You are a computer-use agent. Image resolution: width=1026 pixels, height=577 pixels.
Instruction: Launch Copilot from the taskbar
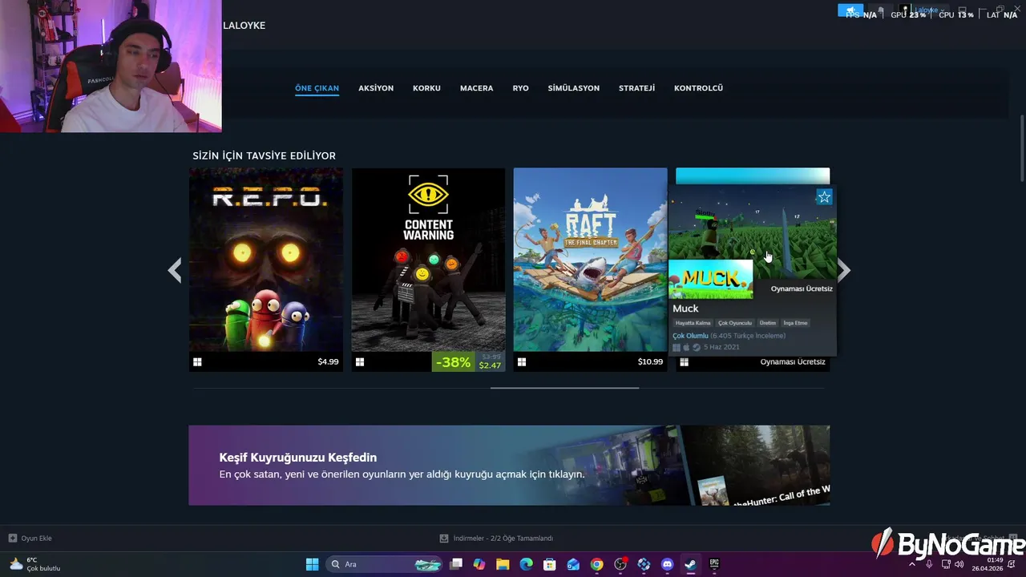(x=479, y=564)
